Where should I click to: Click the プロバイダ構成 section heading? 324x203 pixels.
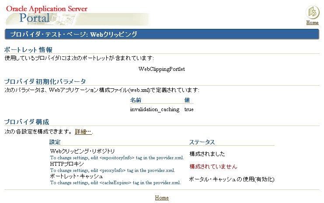coord(27,122)
